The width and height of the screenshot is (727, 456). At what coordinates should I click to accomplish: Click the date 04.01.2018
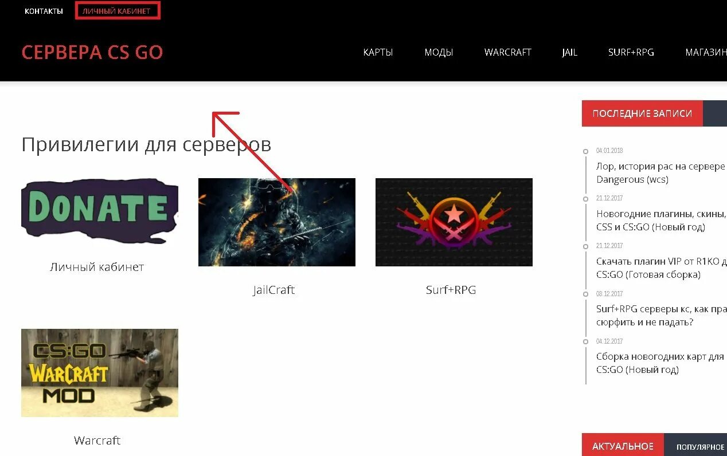(x=609, y=151)
